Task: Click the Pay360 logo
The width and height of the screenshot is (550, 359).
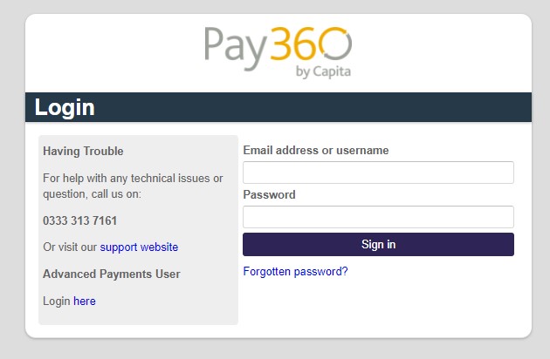Action: click(x=278, y=52)
